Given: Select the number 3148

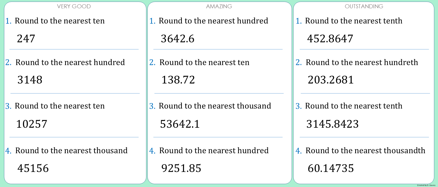Looking at the screenshot, I should point(30,80).
